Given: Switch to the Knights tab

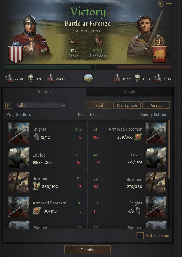Looking at the screenshot, I should point(130,92).
